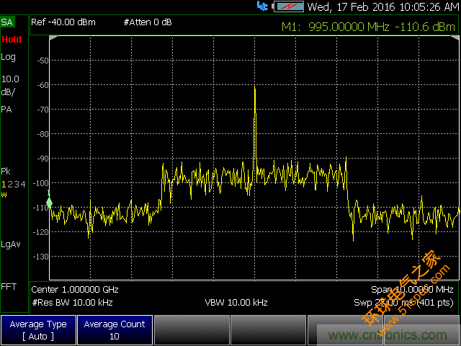Click the PA preamp indicator

[6, 110]
